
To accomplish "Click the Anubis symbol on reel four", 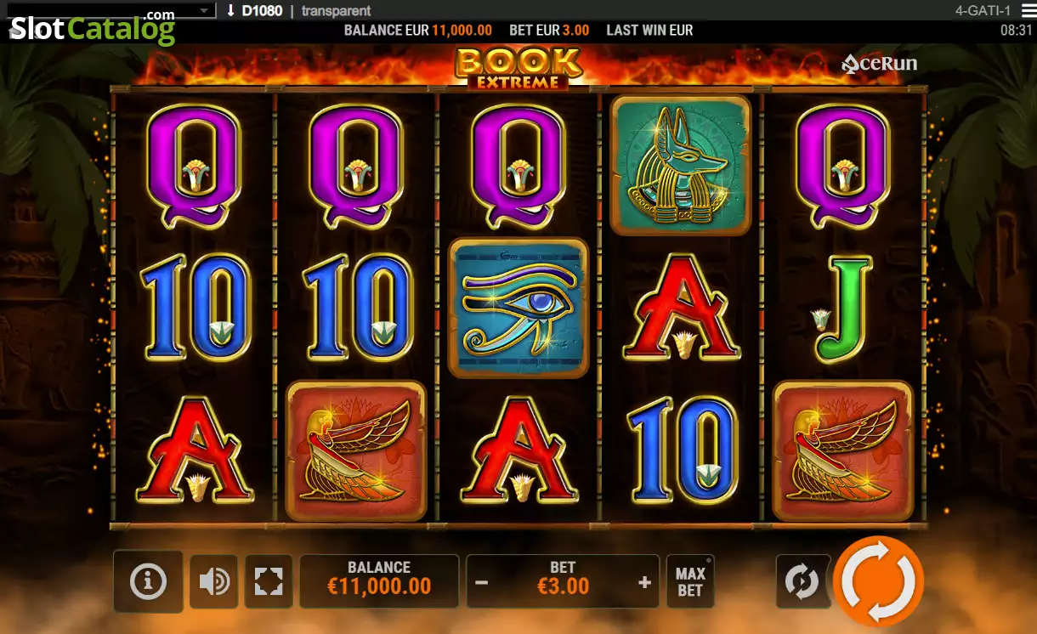I will pos(680,165).
